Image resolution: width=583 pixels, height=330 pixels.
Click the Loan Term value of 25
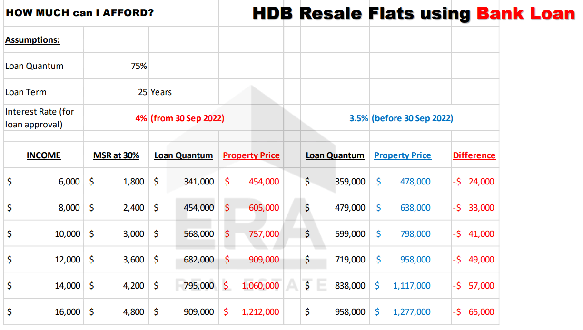pos(142,92)
